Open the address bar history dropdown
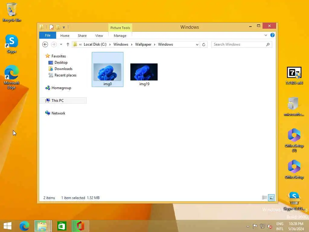Viewport: 309px width, 232px height. click(x=197, y=45)
